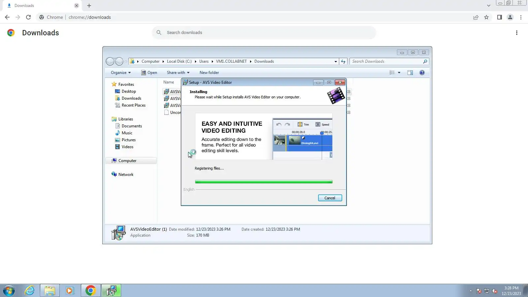The image size is (528, 297).
Task: Open the Explorer address history dropdown
Action: [x=336, y=61]
